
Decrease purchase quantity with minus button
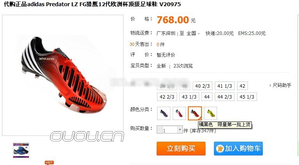[x=159, y=130]
